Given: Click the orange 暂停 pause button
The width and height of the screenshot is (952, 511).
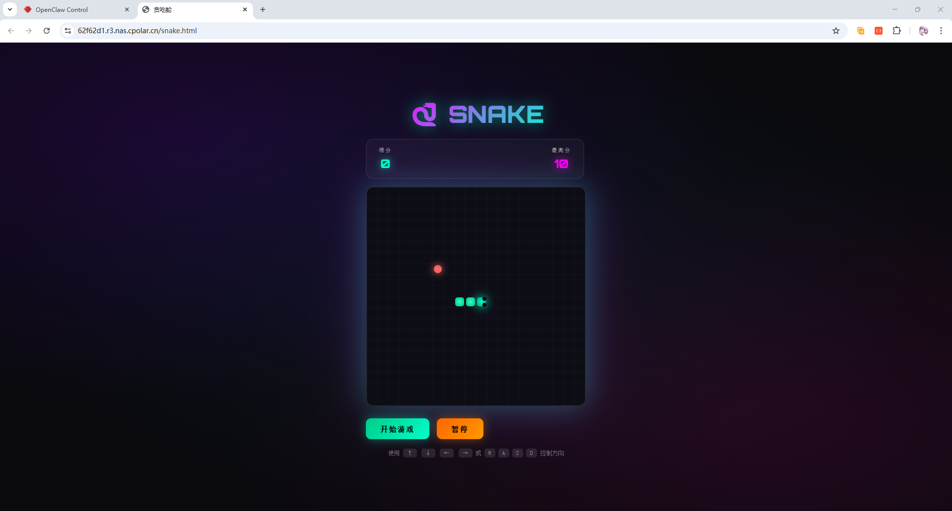Looking at the screenshot, I should tap(460, 429).
